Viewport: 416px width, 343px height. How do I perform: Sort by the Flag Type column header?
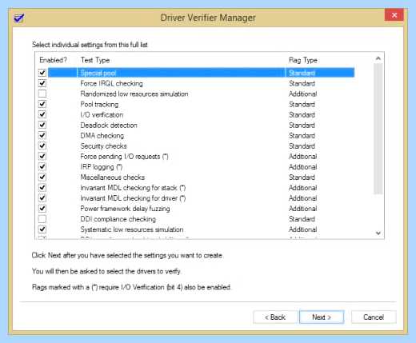(303, 60)
